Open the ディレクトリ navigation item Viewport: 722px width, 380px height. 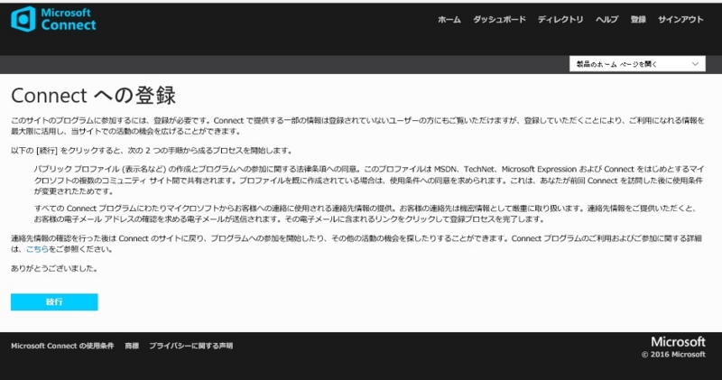point(560,19)
